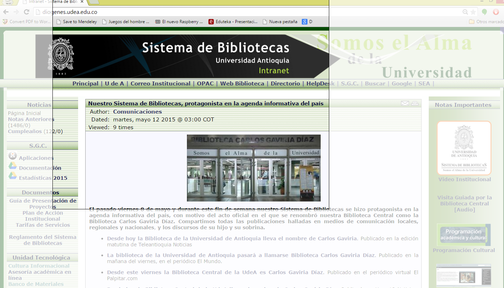Open the Convert PDF to Word bookmark
The width and height of the screenshot is (504, 288).
click(27, 22)
